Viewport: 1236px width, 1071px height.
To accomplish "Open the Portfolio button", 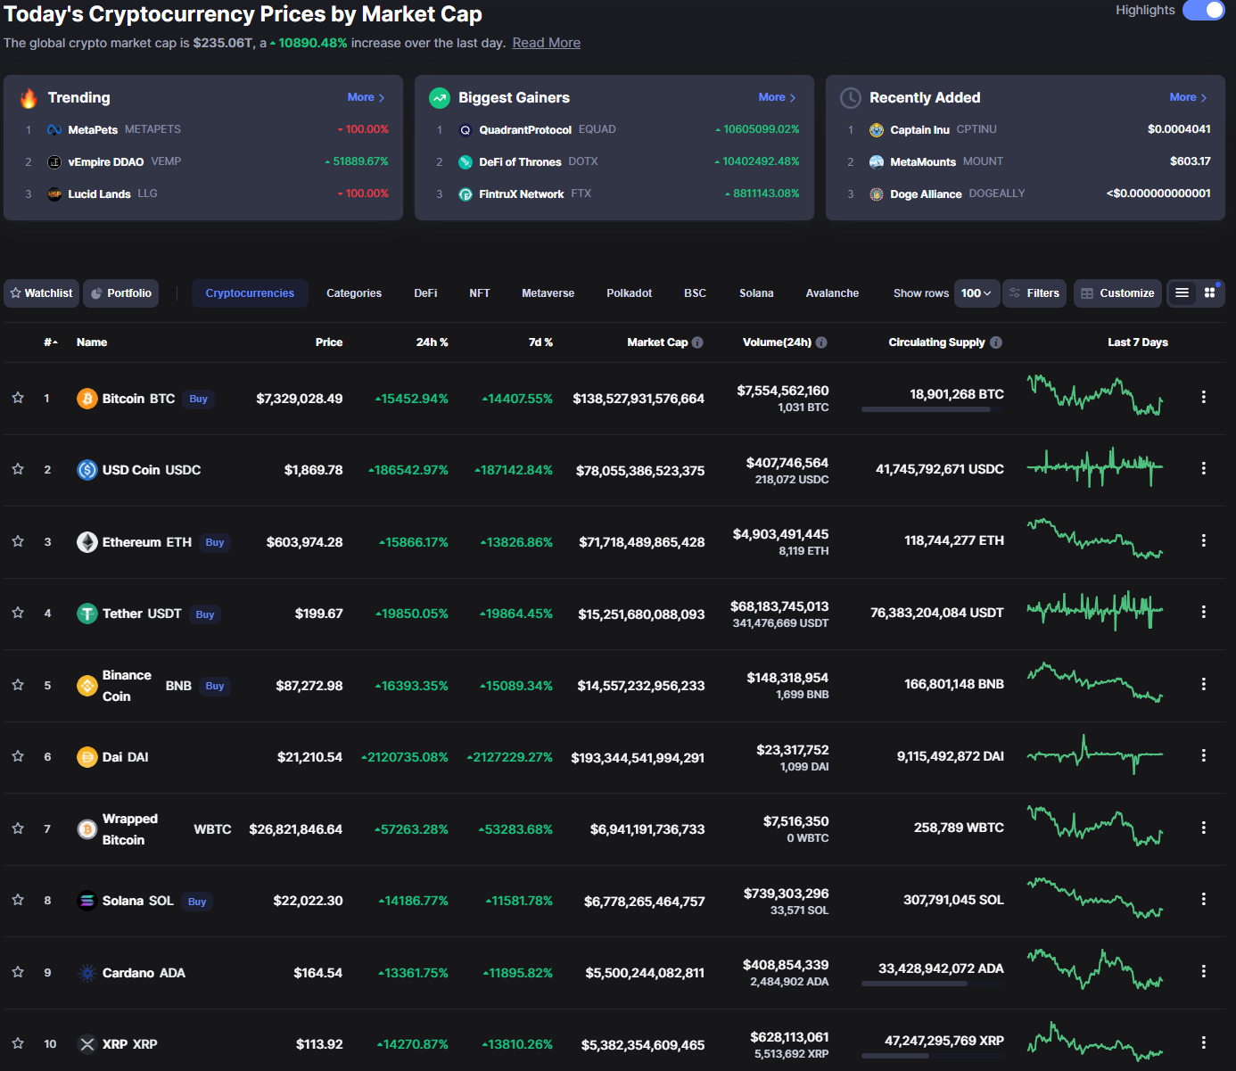I will (x=120, y=293).
